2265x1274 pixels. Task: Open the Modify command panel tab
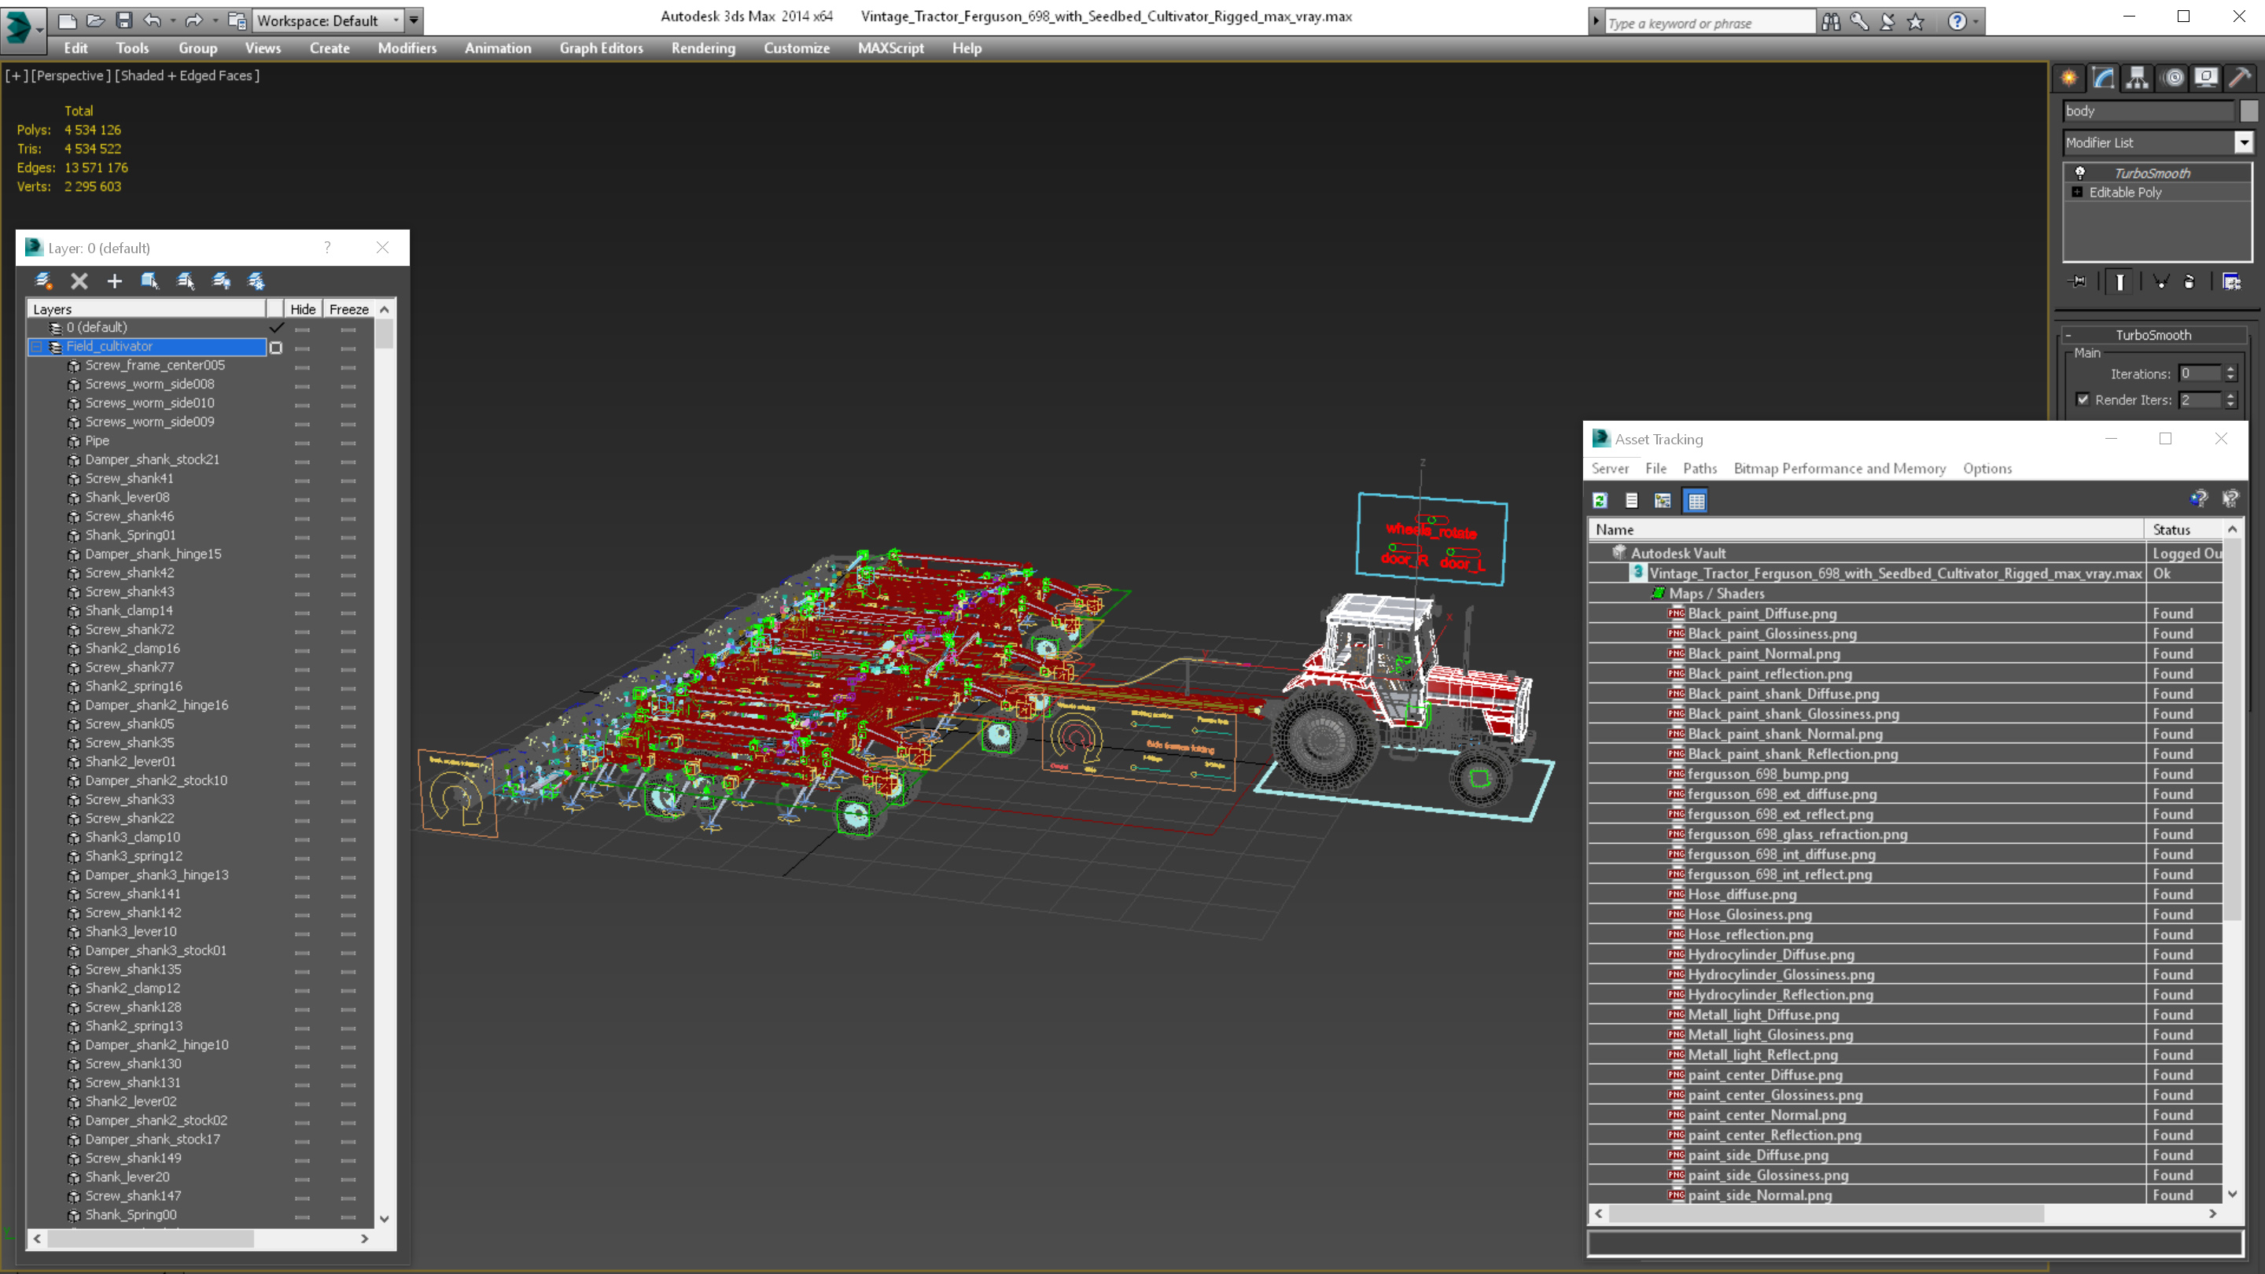[2103, 79]
